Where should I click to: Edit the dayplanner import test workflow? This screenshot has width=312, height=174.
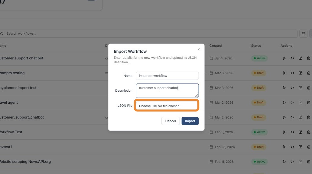coord(301,88)
